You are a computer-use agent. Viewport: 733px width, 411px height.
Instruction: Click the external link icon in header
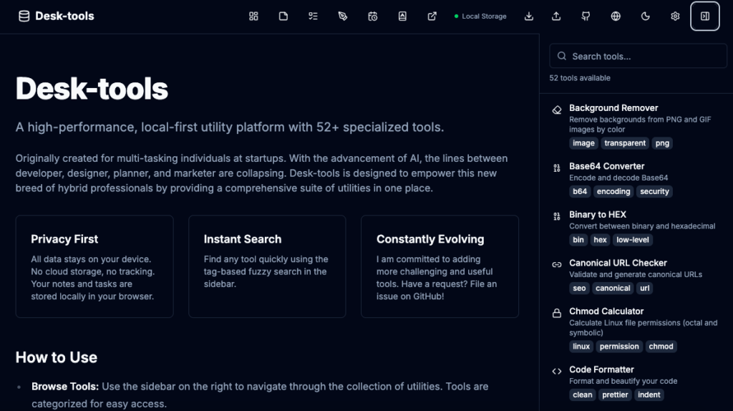click(432, 16)
